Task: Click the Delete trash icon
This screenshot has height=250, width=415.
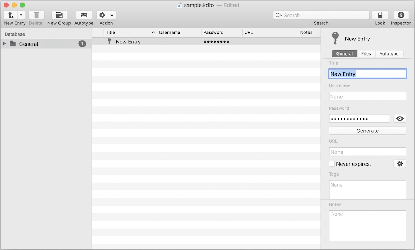Action: [x=36, y=15]
